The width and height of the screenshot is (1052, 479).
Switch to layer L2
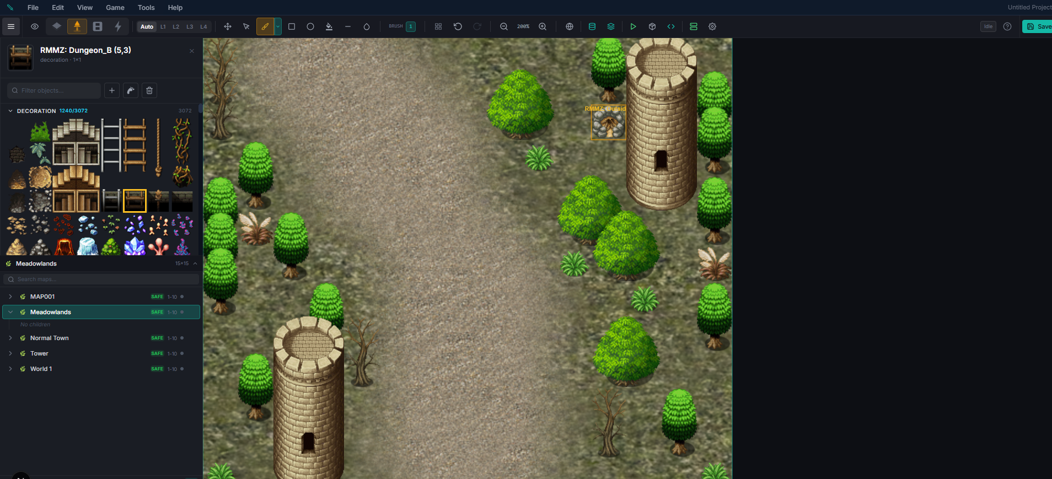[x=176, y=26]
